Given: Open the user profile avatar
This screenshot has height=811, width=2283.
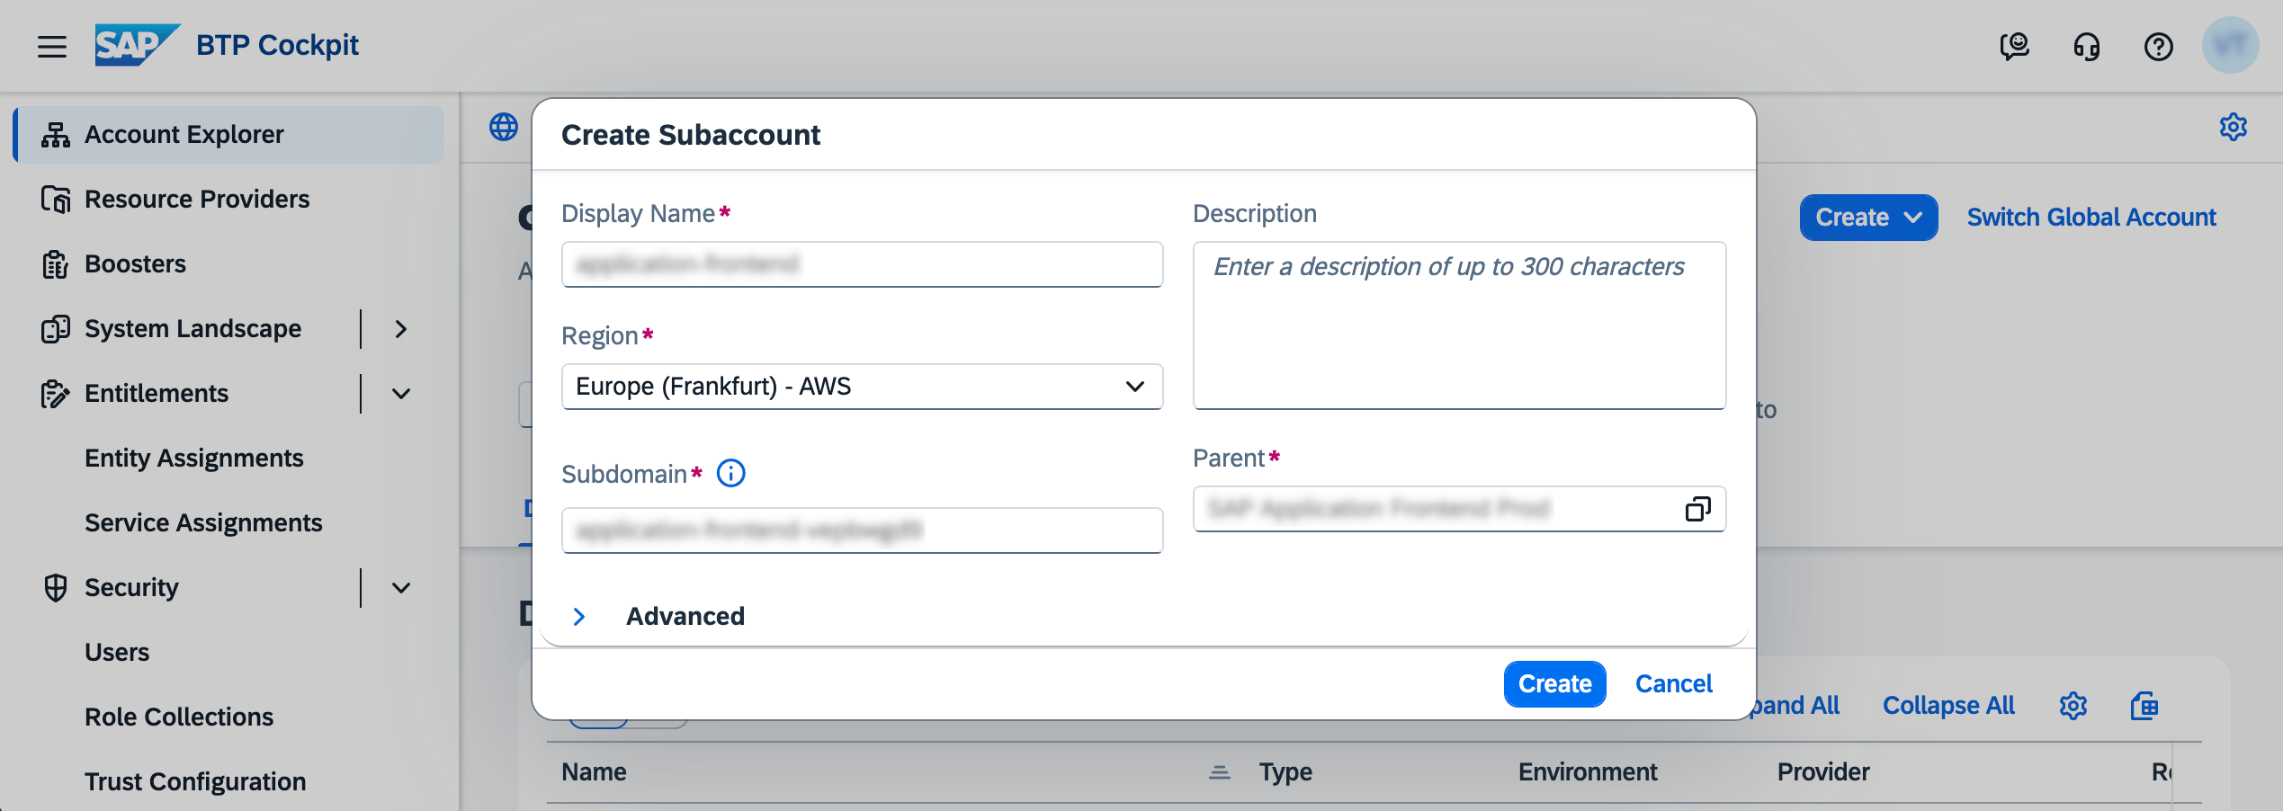Looking at the screenshot, I should [2230, 46].
